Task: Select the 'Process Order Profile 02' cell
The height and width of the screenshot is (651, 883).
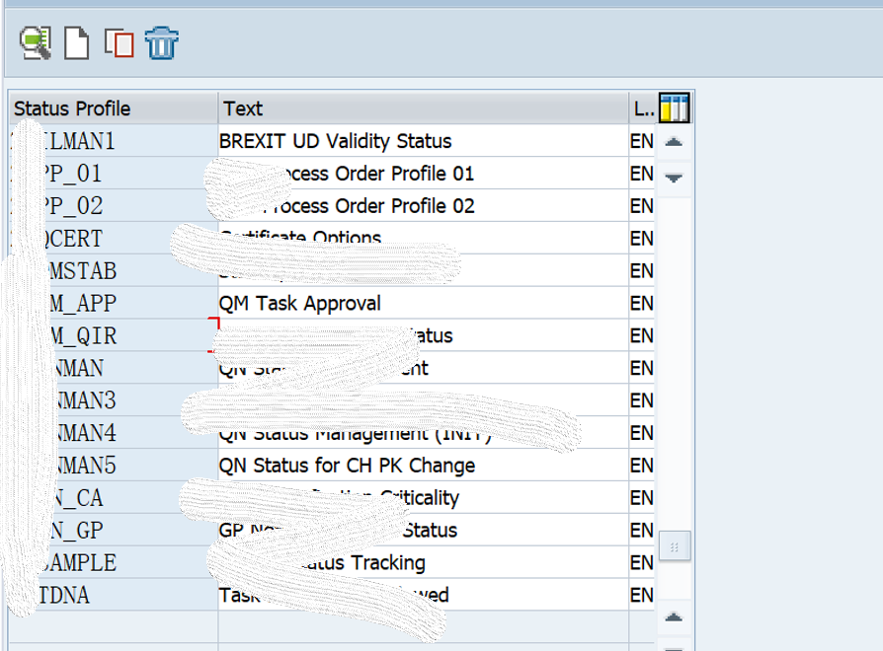Action: 424,206
